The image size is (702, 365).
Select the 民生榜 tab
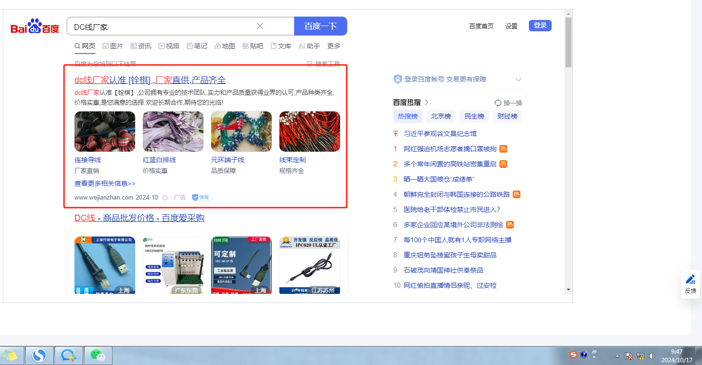coord(474,116)
